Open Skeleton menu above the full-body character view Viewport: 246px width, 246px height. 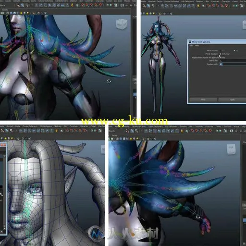click(x=199, y=1)
